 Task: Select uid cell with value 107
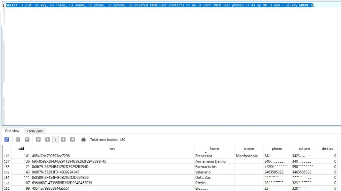point(21,183)
